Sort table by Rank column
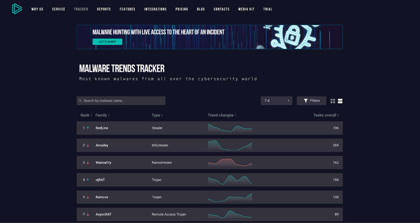 click(x=85, y=115)
